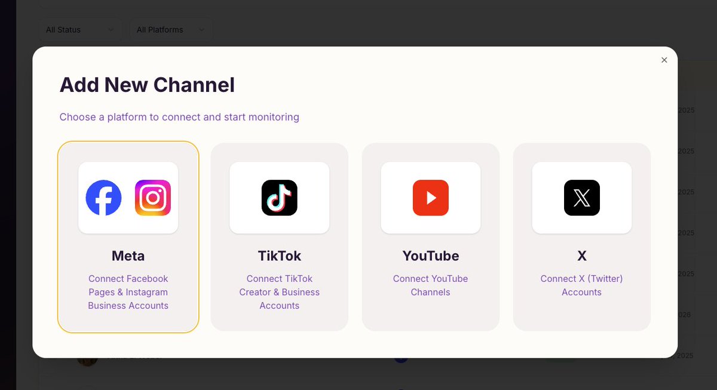Click the YouTube play logo icon
Viewport: 717px width, 390px height.
coord(430,198)
